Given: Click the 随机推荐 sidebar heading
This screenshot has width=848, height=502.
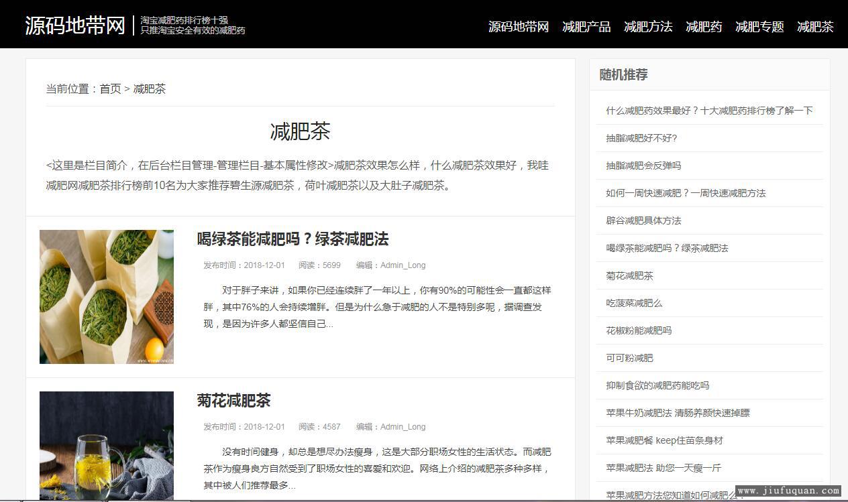Looking at the screenshot, I should [x=623, y=74].
